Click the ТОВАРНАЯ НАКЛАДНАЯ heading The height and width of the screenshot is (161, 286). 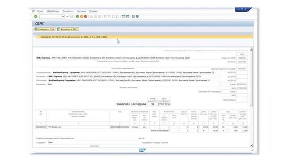coord(131,104)
